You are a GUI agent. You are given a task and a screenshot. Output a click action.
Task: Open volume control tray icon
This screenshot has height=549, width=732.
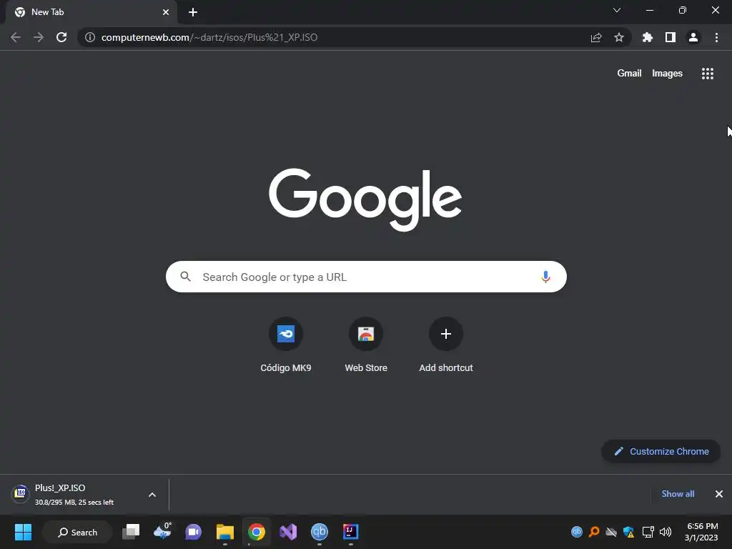click(666, 532)
